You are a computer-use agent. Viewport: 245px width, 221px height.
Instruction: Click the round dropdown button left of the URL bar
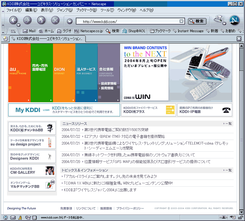pos(70,21)
